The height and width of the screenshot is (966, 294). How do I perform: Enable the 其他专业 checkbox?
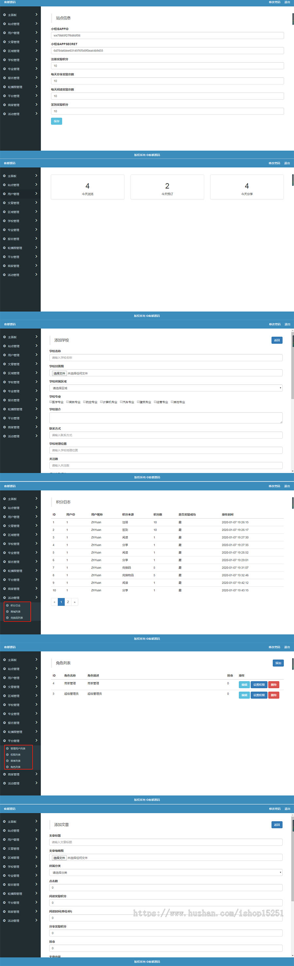(x=172, y=402)
